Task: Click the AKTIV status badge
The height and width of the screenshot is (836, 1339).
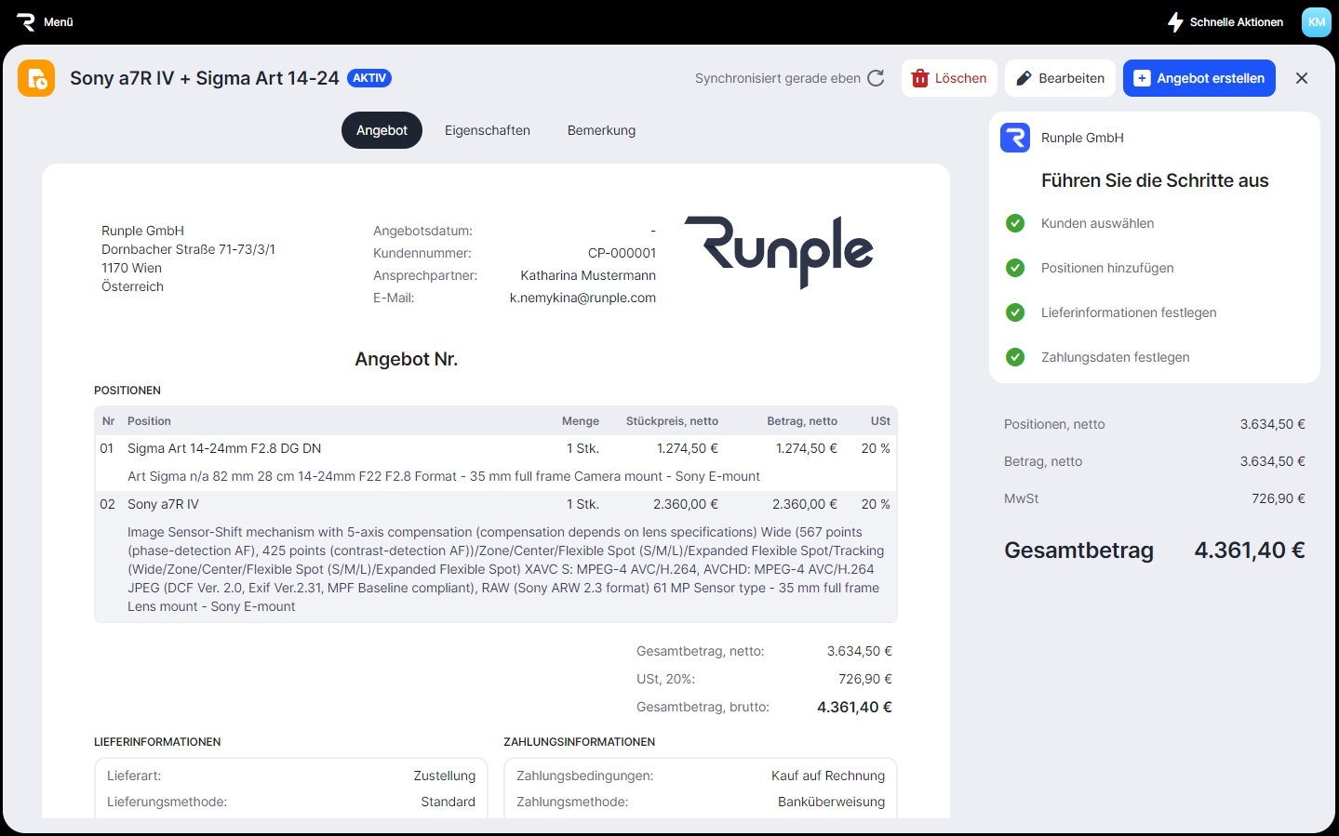Action: (x=369, y=78)
